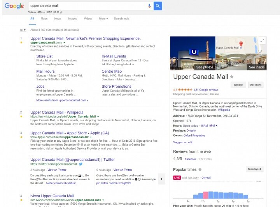Select the All search tab

click(x=32, y=19)
